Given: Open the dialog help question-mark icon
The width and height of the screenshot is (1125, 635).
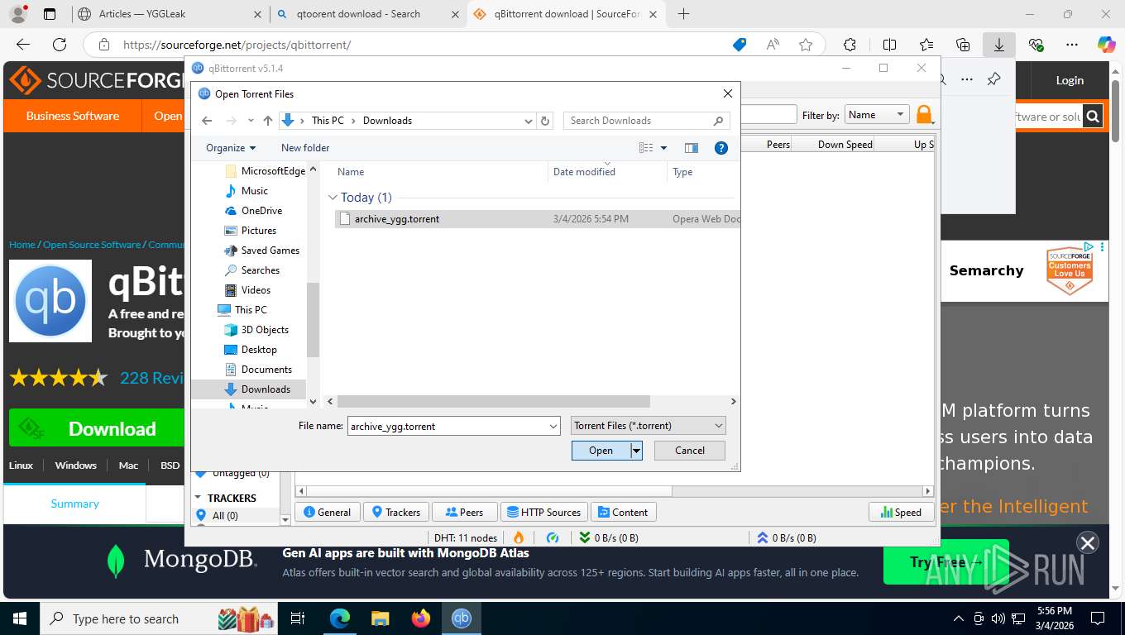Looking at the screenshot, I should (x=721, y=148).
